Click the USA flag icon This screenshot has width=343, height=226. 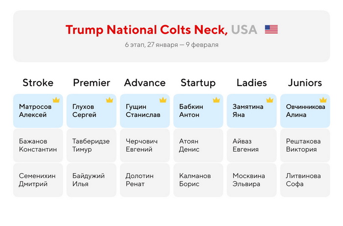click(271, 29)
